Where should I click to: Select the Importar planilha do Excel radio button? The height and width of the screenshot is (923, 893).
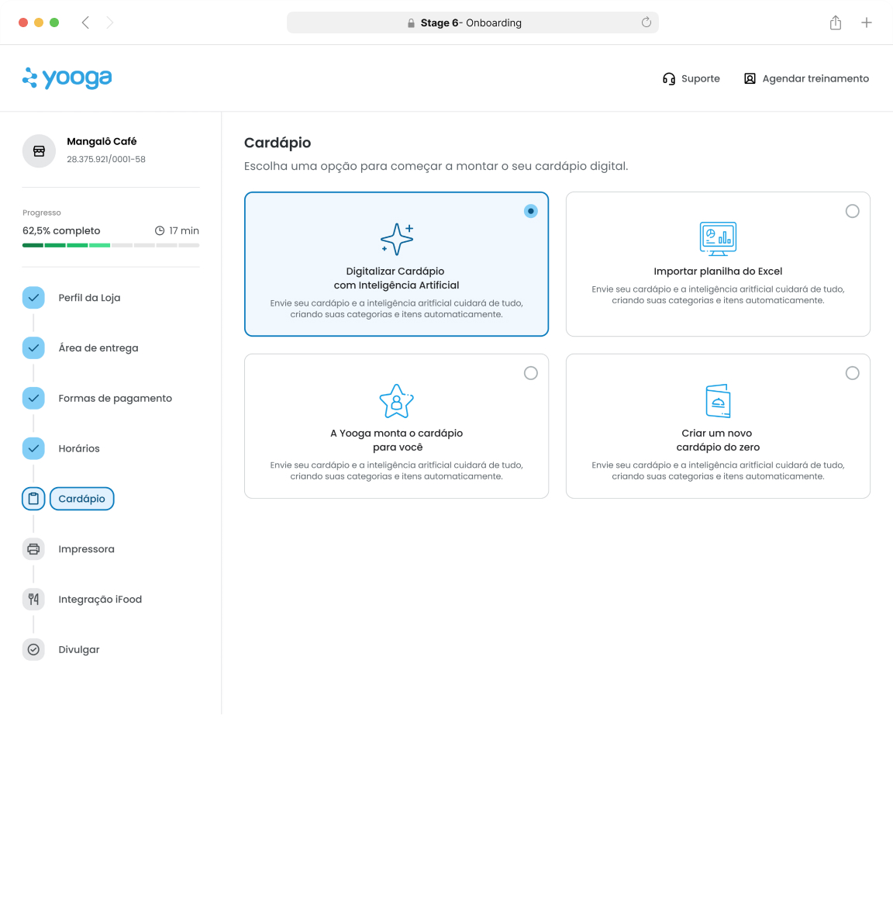852,211
